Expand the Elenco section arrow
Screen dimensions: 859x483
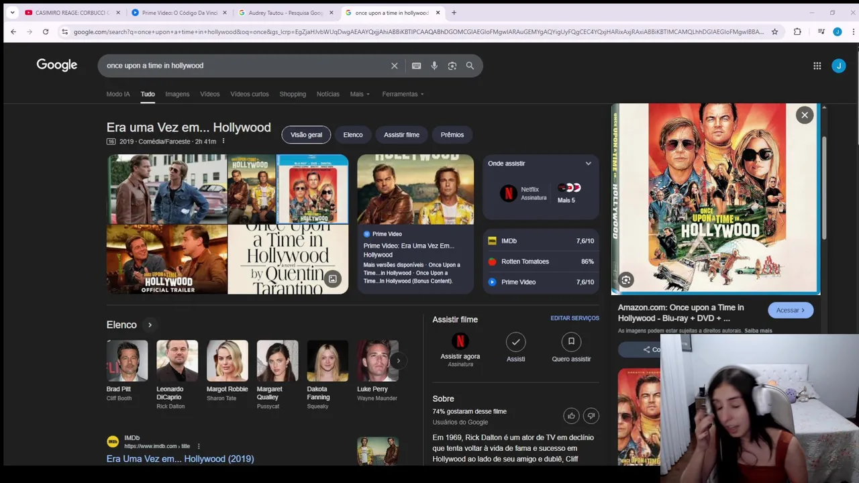(150, 325)
